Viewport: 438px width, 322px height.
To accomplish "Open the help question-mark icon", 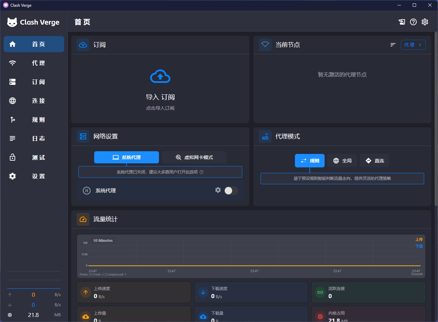I will point(413,22).
